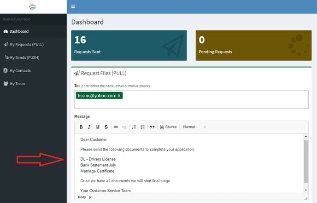Open My Sends (PUSH) page
317x203 pixels.
[x=26, y=58]
